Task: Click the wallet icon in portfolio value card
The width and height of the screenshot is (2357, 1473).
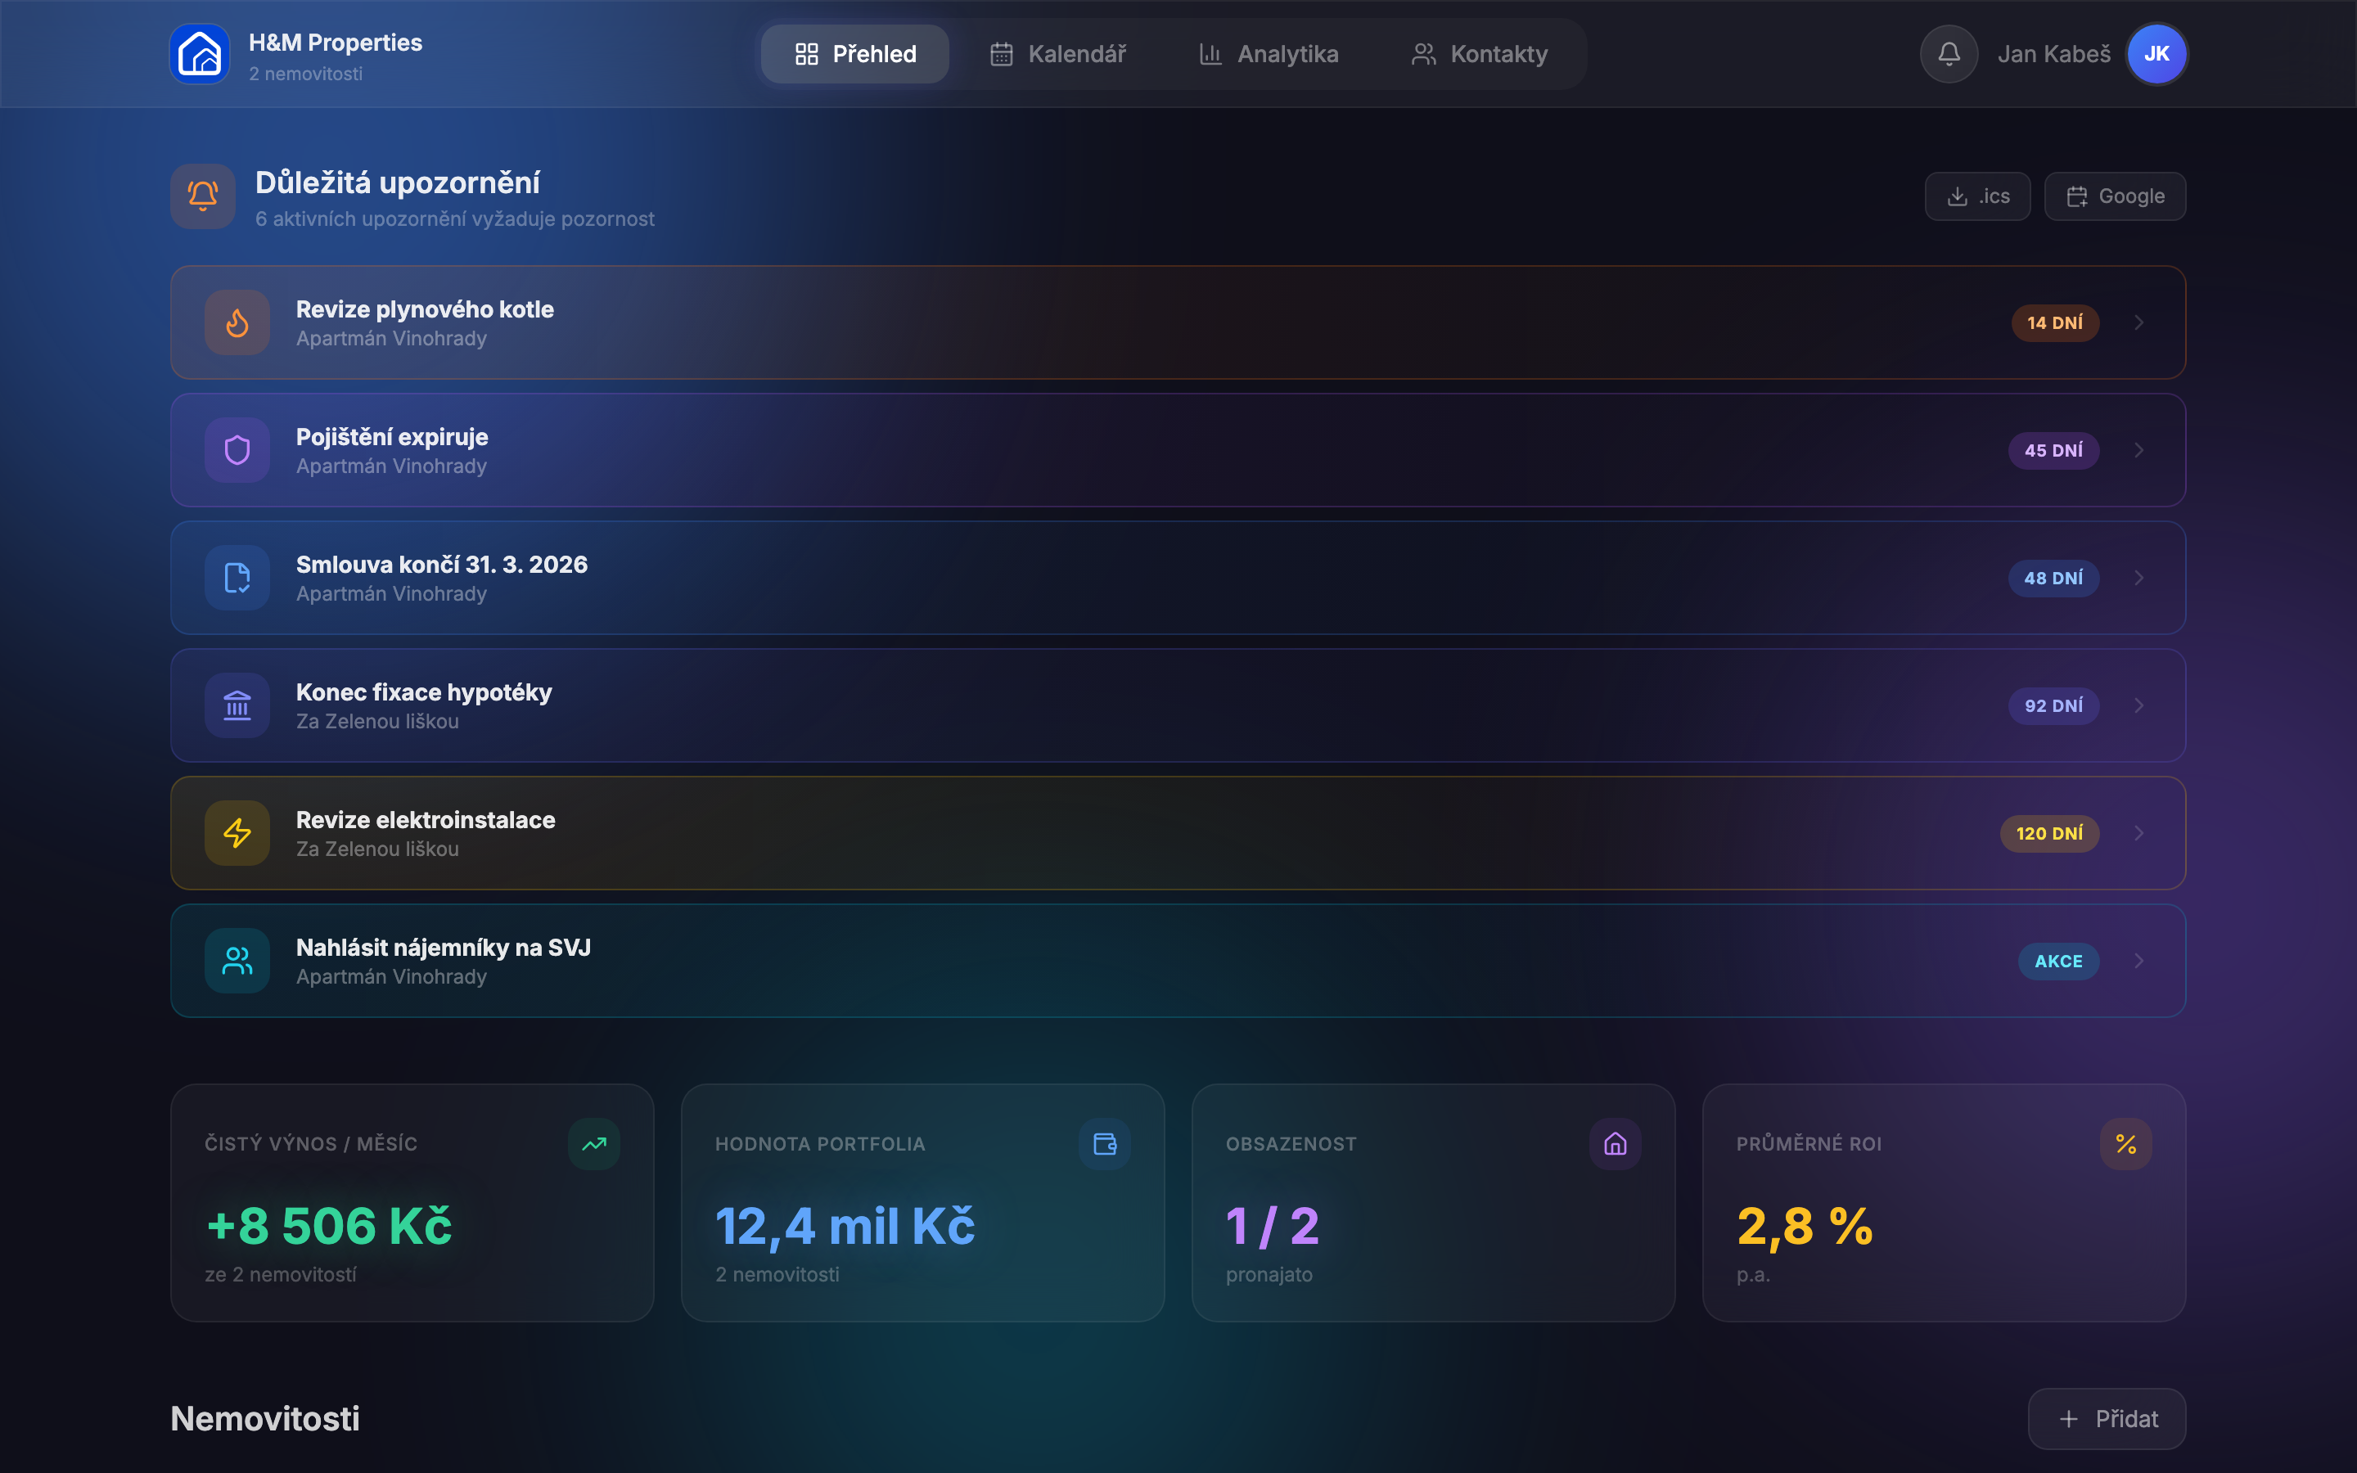Action: [x=1105, y=1144]
